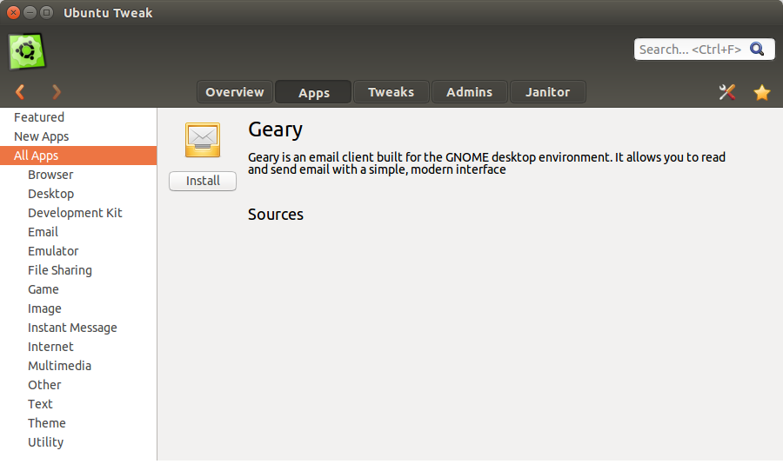
Task: Click the gold star favorites icon
Action: (762, 92)
